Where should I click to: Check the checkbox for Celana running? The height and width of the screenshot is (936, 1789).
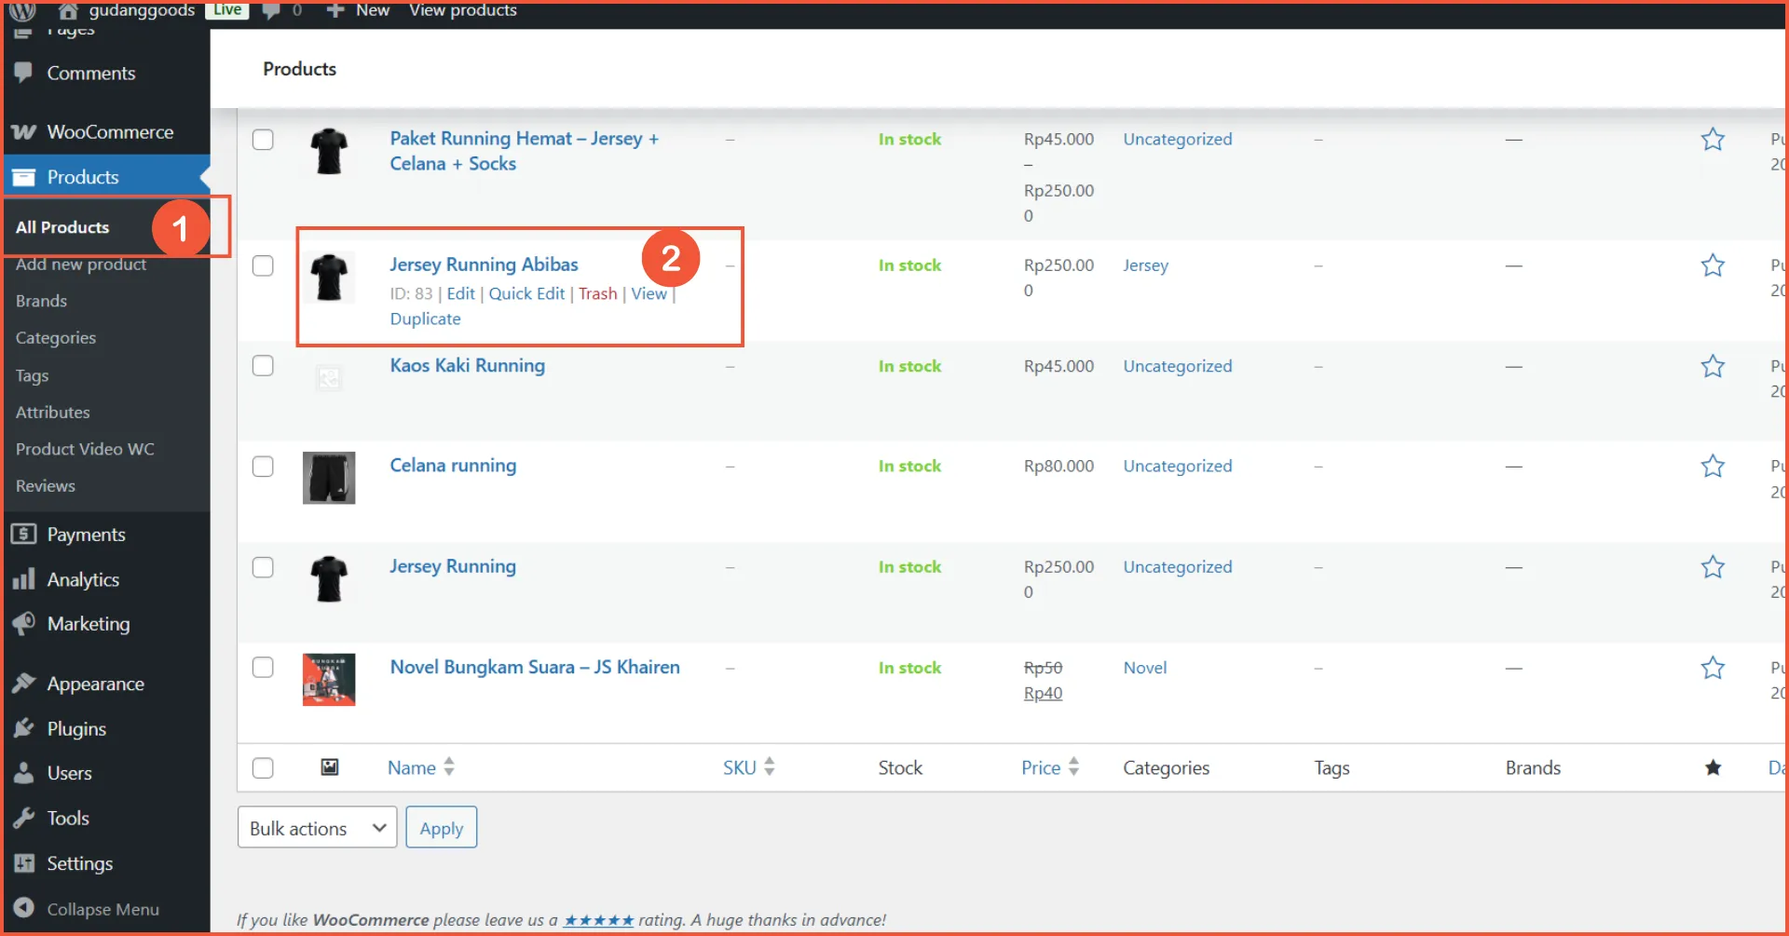coord(263,467)
